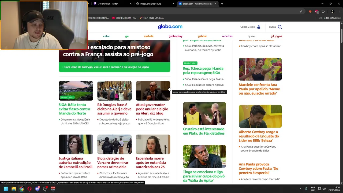Click the scrollbar down arrow
343x193 pixels.
[341, 183]
